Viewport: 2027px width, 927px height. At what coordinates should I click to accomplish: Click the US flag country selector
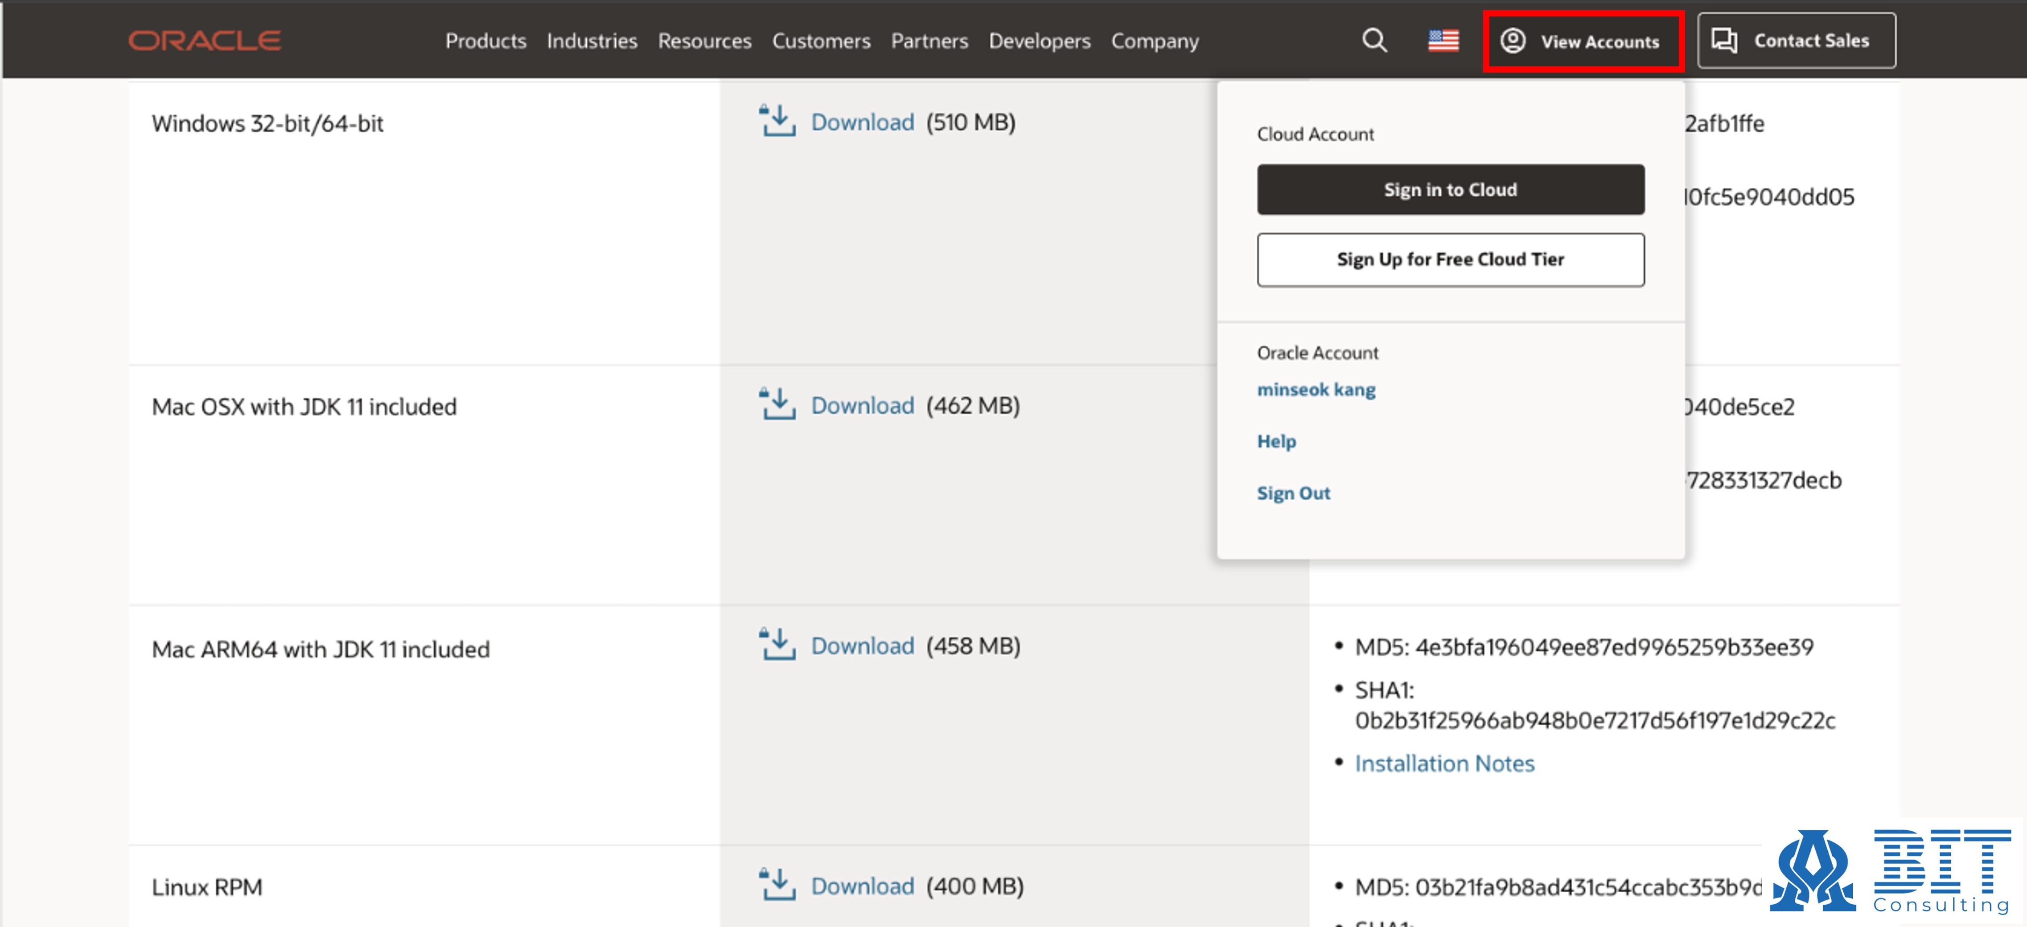point(1443,40)
